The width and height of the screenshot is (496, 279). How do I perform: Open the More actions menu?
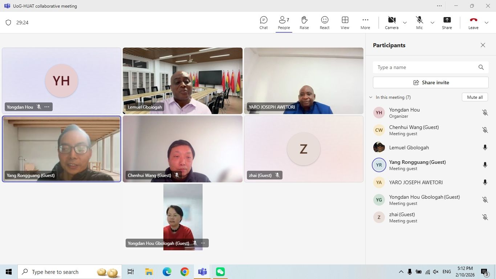click(365, 23)
